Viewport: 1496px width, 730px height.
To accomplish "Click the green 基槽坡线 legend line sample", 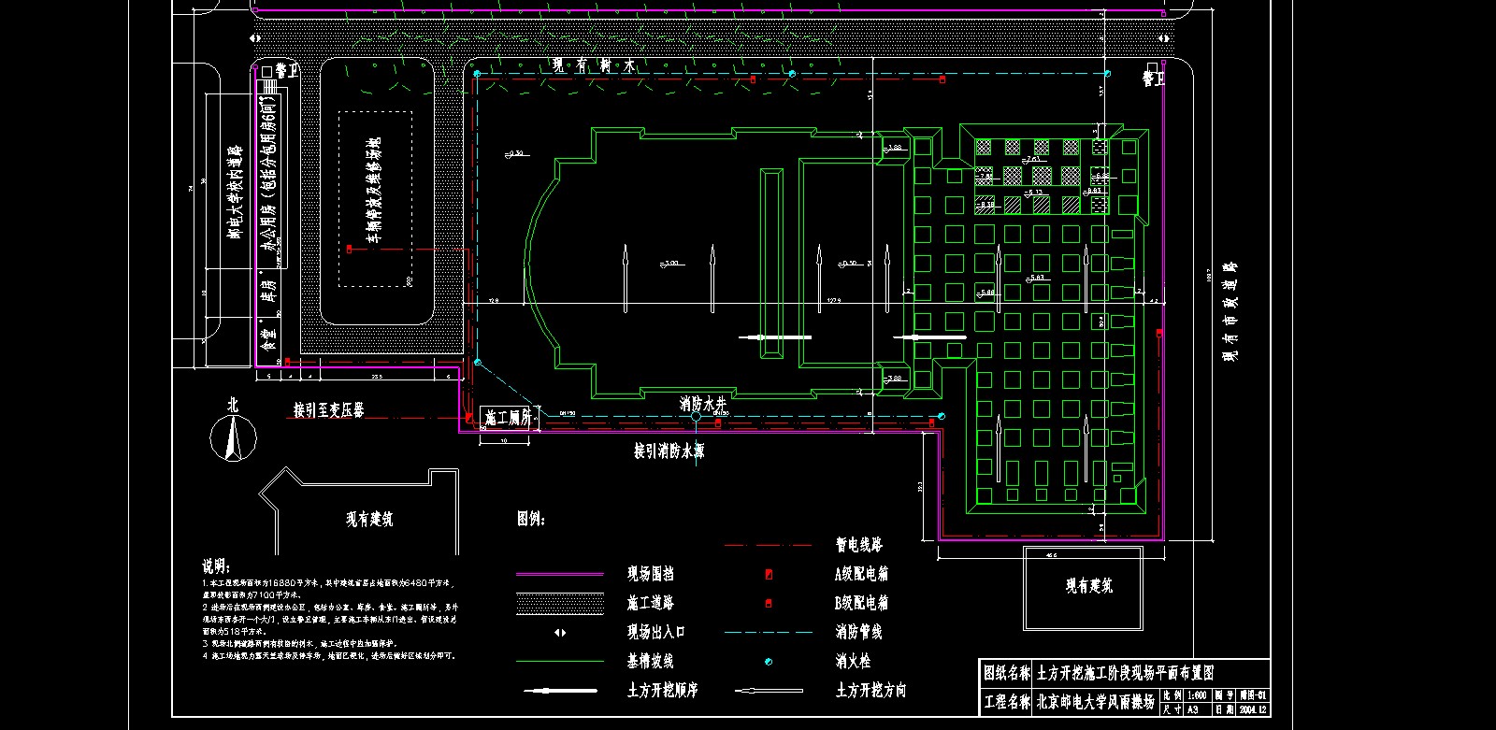I will pos(559,661).
